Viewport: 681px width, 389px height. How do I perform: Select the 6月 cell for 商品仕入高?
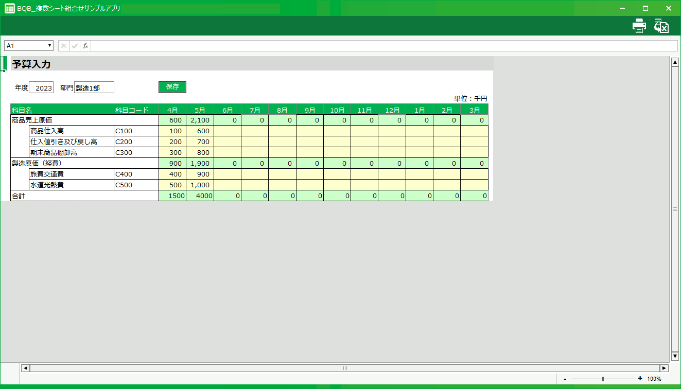point(228,131)
